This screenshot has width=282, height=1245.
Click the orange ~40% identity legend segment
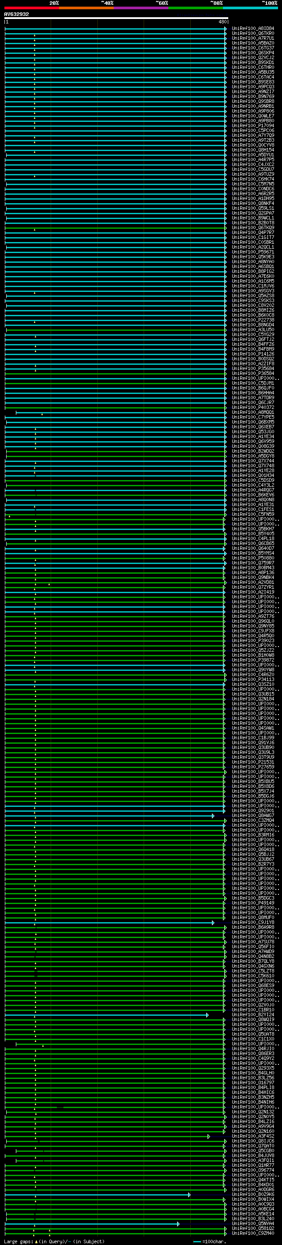click(86, 8)
